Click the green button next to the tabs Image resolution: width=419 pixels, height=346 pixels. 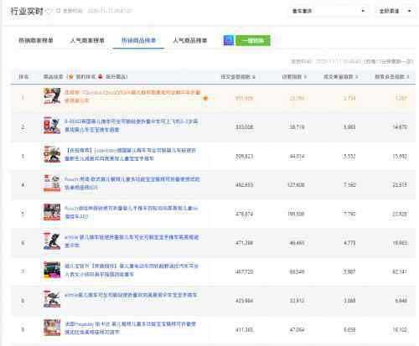click(x=253, y=40)
